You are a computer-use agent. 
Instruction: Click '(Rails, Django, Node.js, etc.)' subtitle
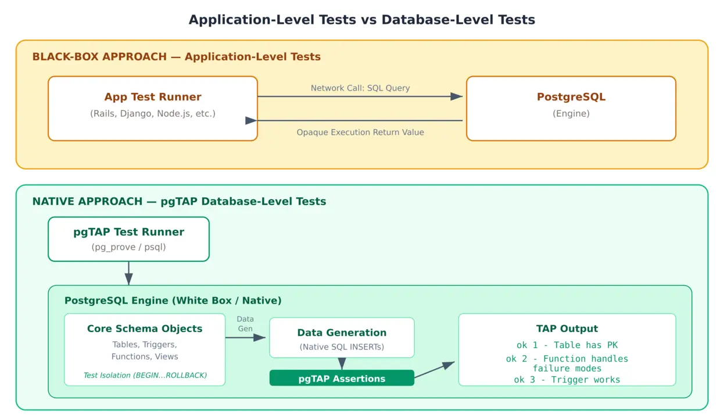(153, 114)
